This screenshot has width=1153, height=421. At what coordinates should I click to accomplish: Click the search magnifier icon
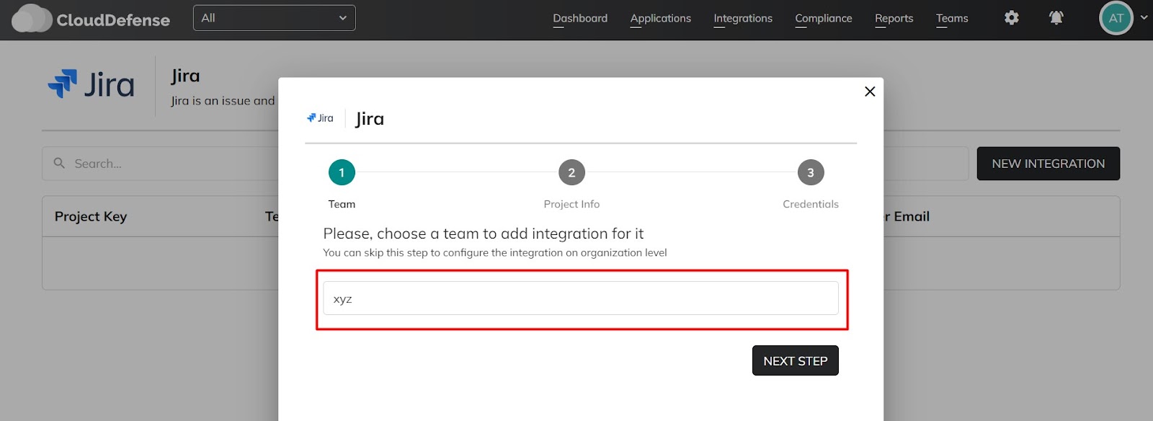point(59,163)
